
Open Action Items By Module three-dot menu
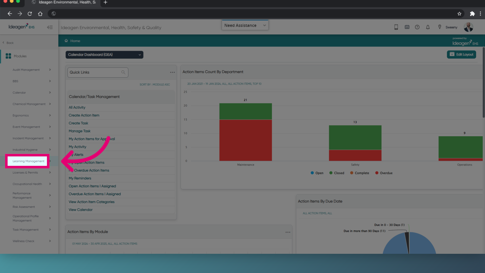point(288,232)
